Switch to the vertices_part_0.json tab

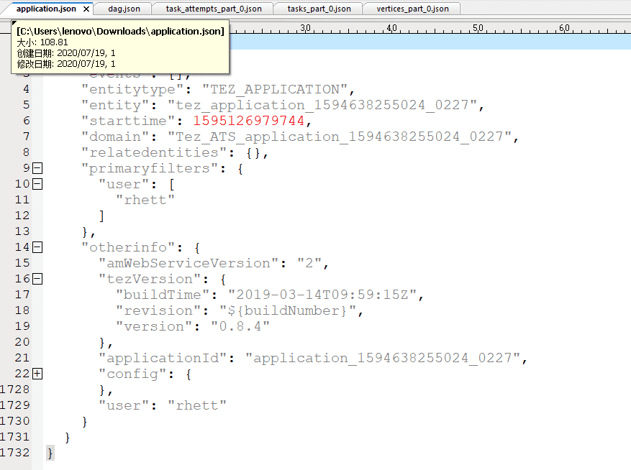pyautogui.click(x=412, y=9)
